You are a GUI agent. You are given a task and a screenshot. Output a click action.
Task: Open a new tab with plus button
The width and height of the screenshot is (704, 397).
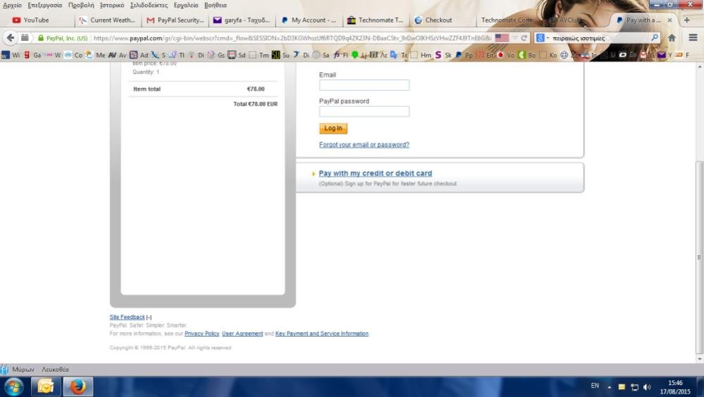click(686, 20)
